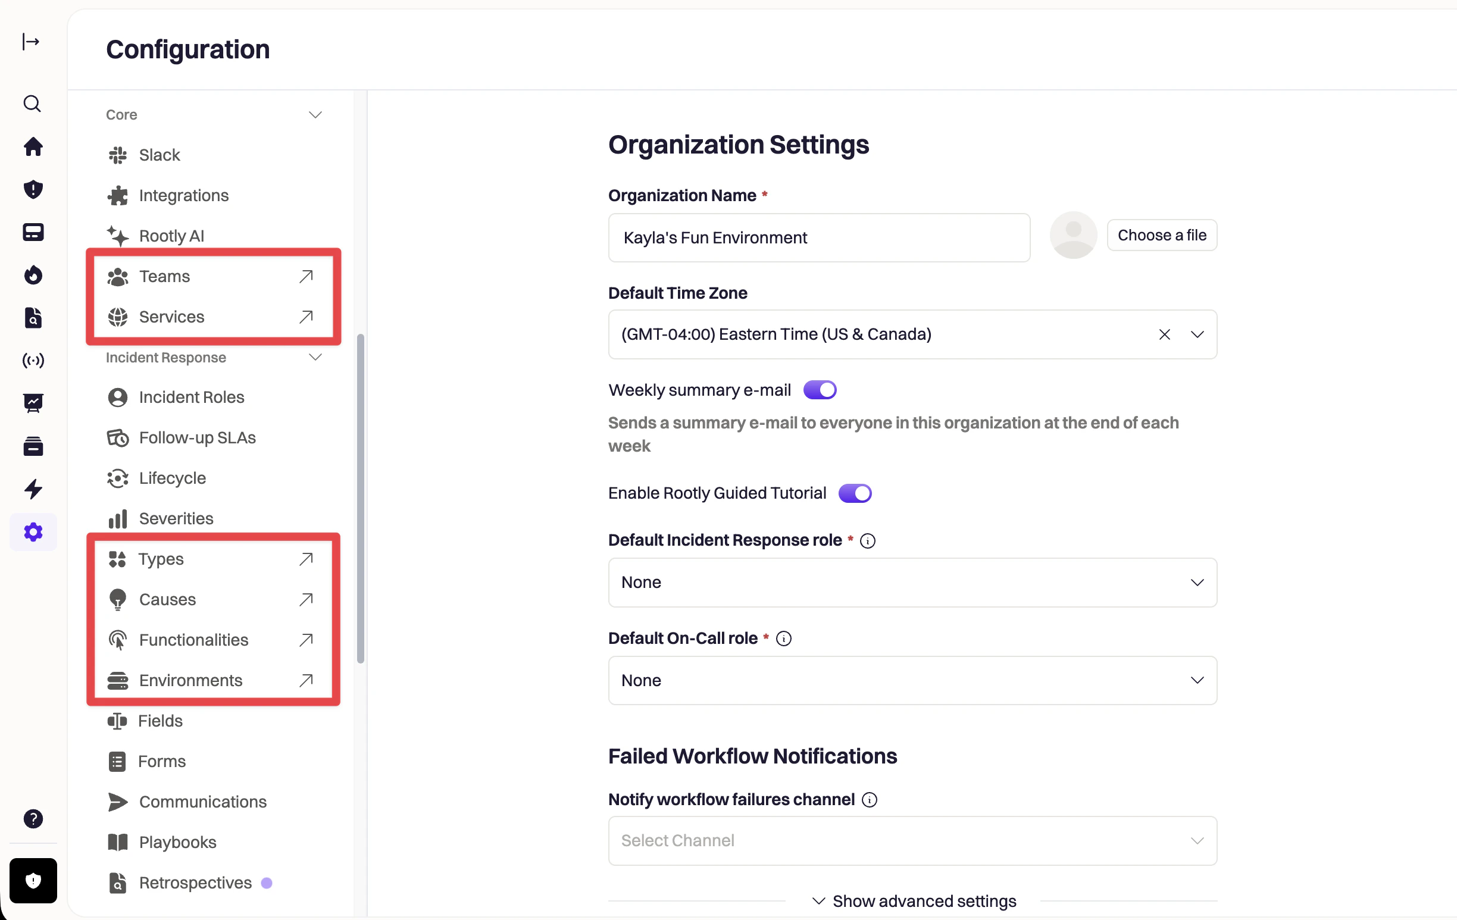Open the Select Channel dropdown
Viewport: 1457px width, 920px height.
tap(912, 841)
